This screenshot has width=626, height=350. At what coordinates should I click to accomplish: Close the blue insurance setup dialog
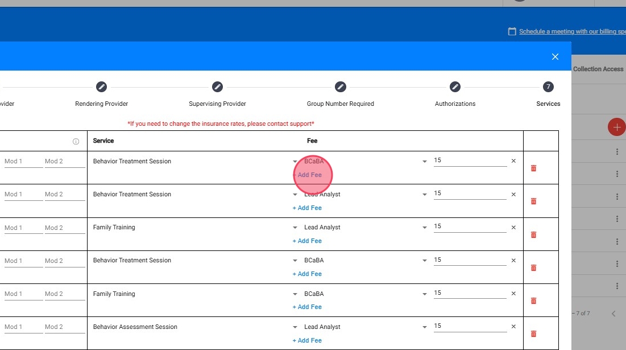tap(555, 57)
